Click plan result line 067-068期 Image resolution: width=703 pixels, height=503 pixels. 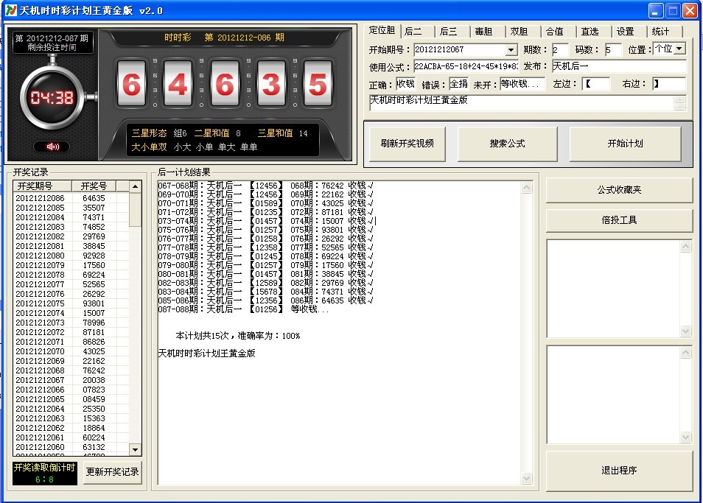[x=265, y=186]
